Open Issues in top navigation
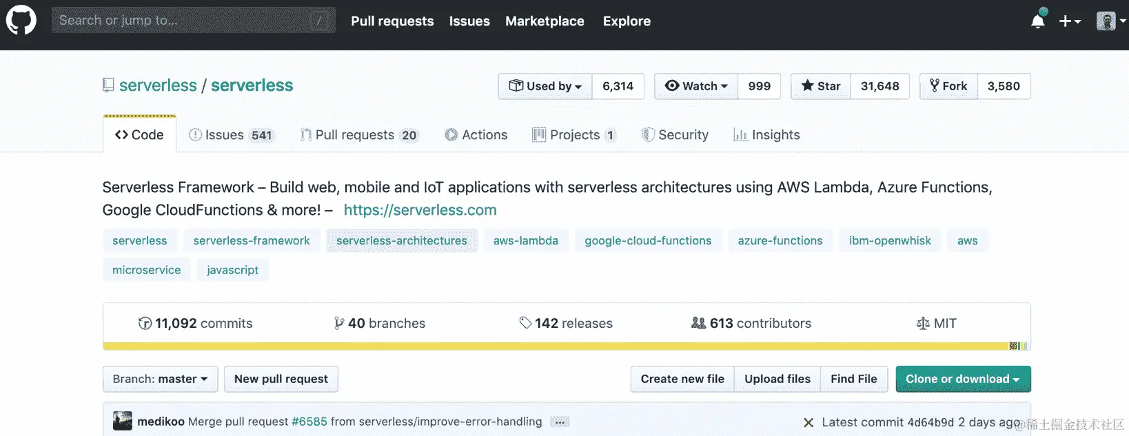The image size is (1129, 436). pyautogui.click(x=469, y=21)
